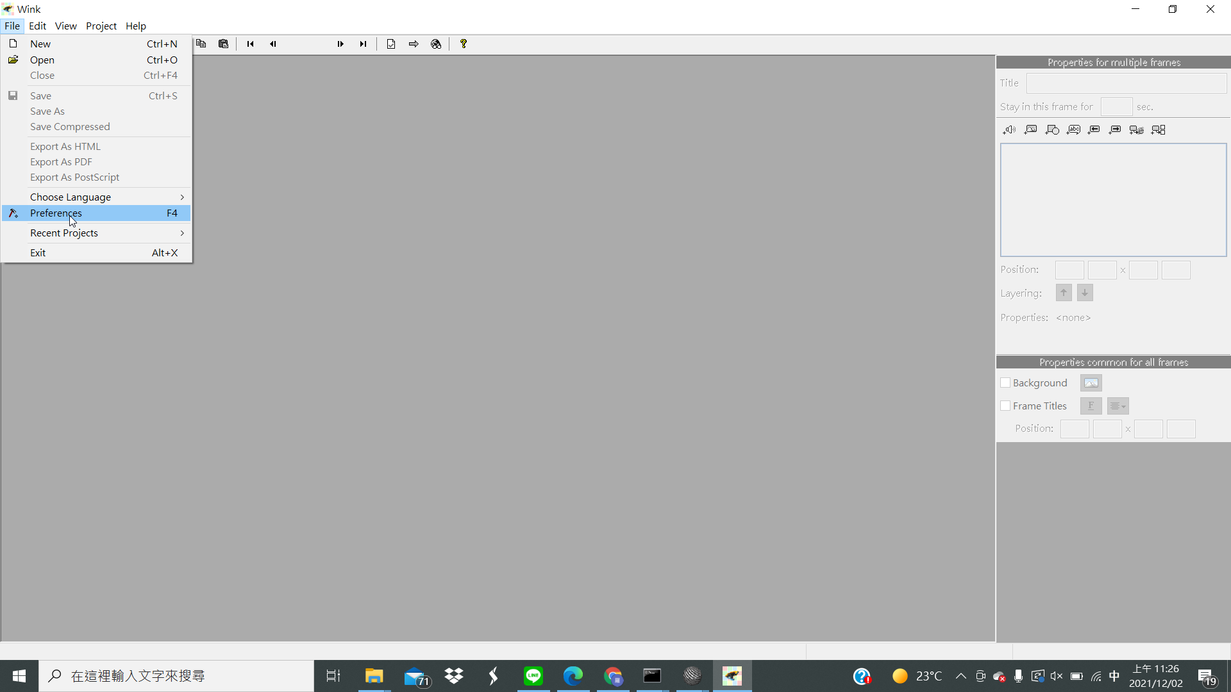Click the File menu header
Viewport: 1231px width, 692px height.
coord(12,26)
